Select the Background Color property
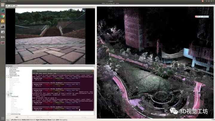This screenshot has width=215, height=121. (14, 71)
